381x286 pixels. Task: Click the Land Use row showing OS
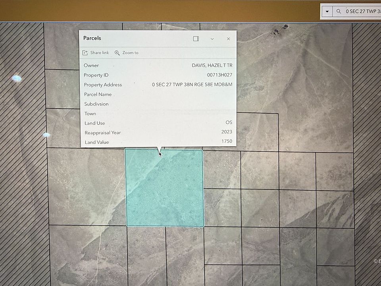click(x=229, y=123)
